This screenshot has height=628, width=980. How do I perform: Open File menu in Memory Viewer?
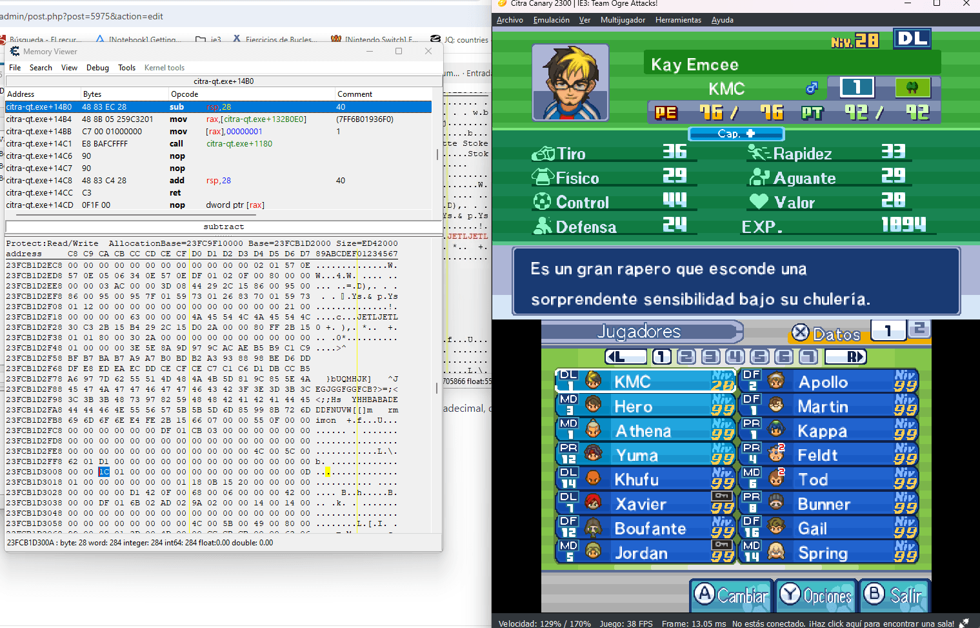15,68
